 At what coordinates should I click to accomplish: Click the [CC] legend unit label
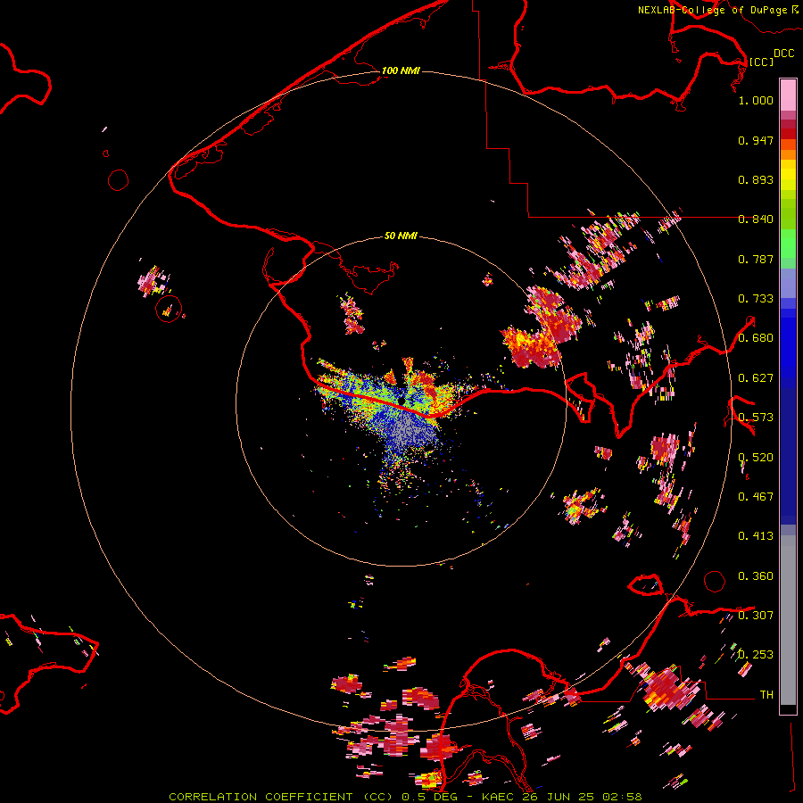tap(761, 62)
